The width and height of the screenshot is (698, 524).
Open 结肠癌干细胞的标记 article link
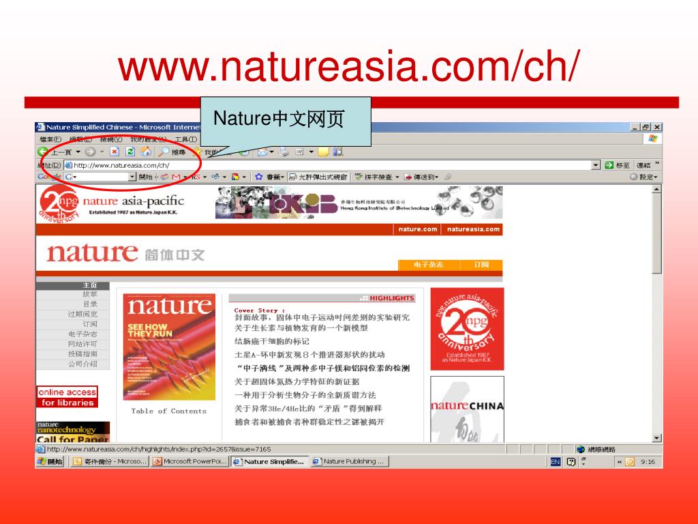tap(271, 341)
